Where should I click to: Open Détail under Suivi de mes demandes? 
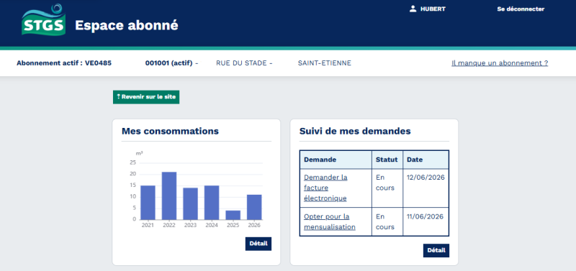436,250
